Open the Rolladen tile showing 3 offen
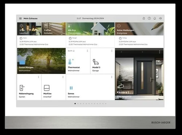182x135 pixels. (54, 29)
